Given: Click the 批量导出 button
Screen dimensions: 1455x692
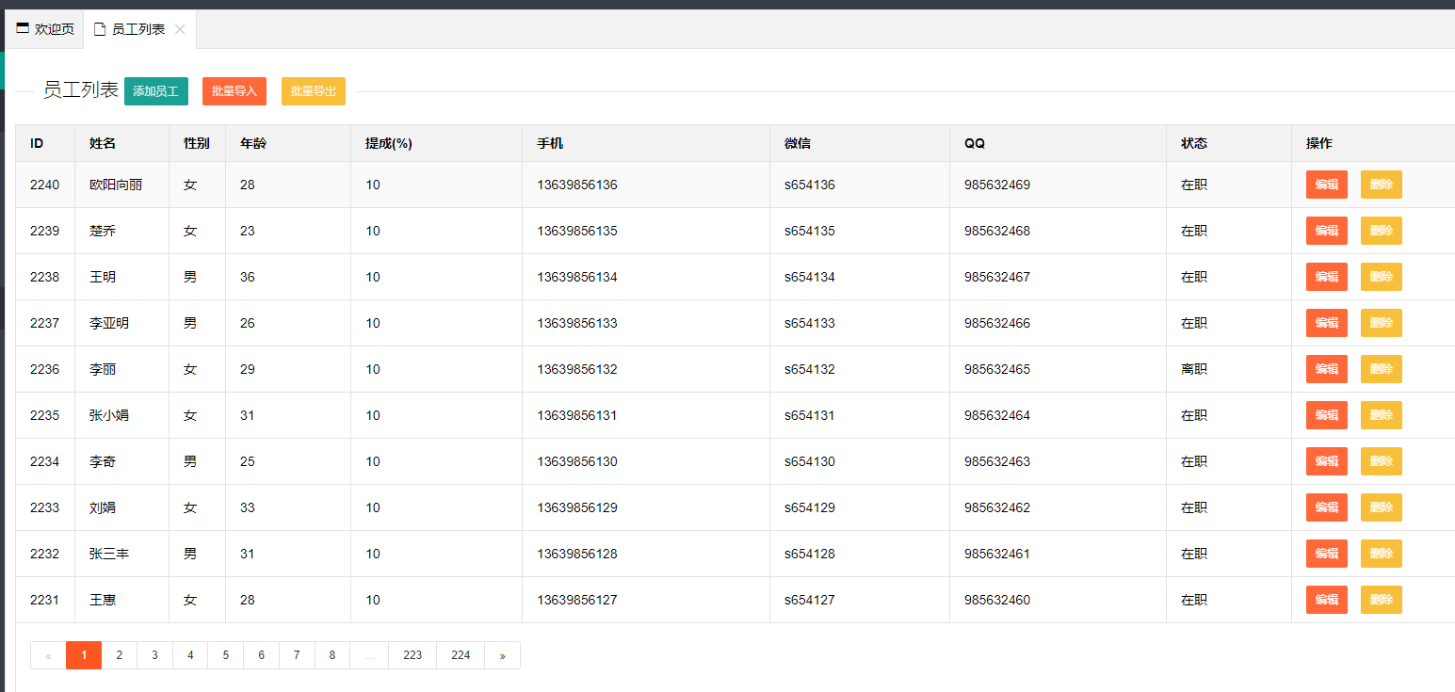Looking at the screenshot, I should [314, 91].
